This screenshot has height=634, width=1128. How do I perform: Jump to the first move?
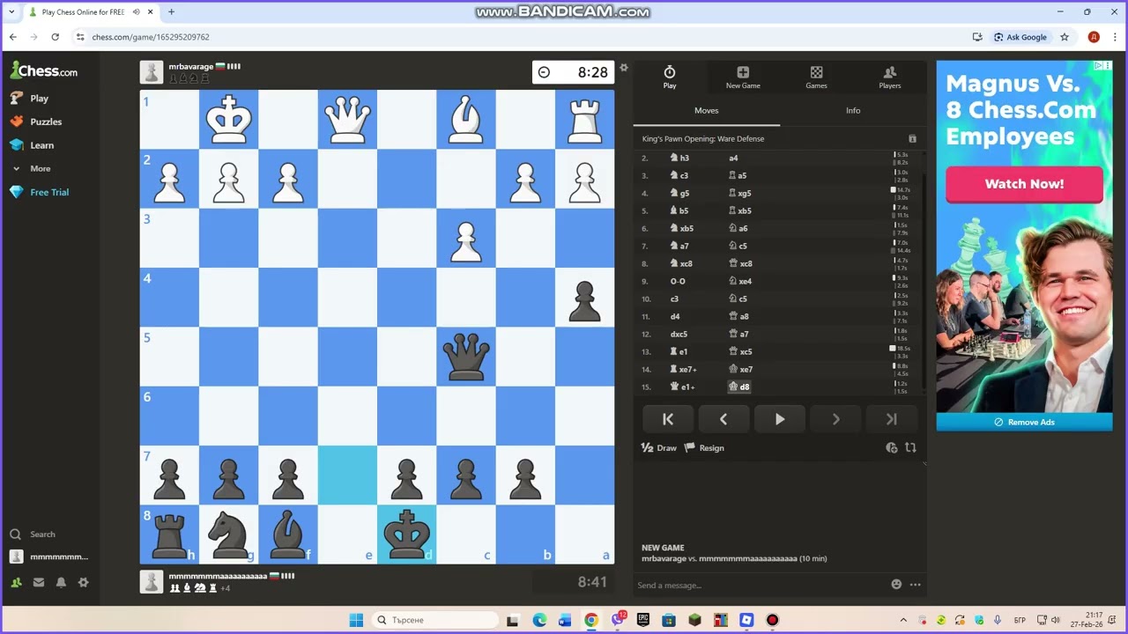668,419
